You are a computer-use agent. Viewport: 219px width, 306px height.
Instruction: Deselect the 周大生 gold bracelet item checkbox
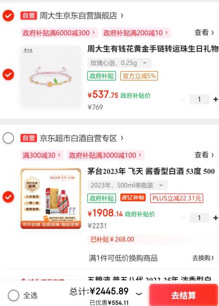coord(8,75)
